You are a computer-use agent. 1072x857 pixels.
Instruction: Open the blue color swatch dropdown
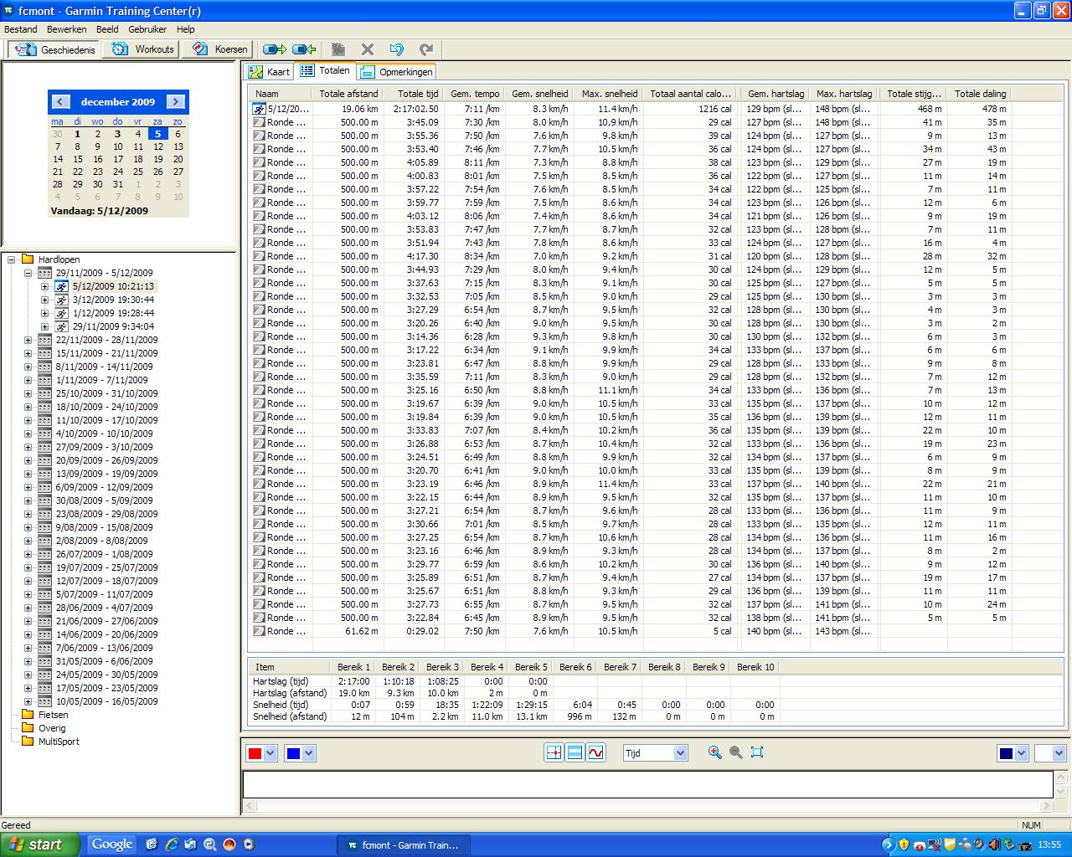pos(300,753)
